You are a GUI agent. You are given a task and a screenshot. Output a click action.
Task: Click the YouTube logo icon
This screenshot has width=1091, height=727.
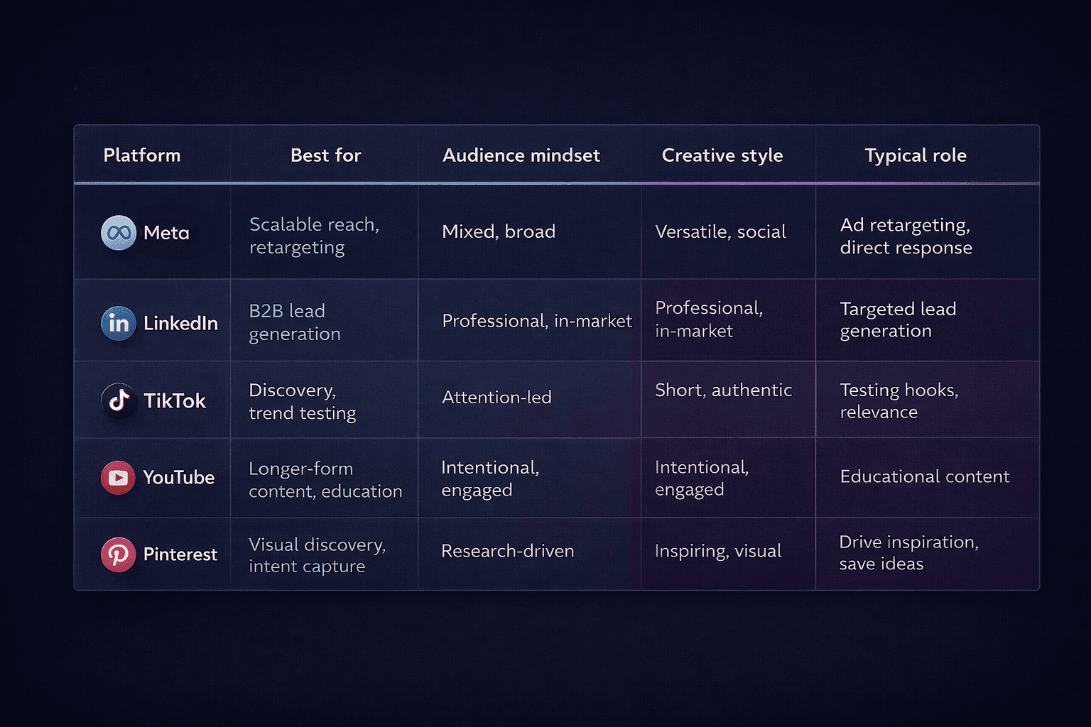[x=118, y=478]
